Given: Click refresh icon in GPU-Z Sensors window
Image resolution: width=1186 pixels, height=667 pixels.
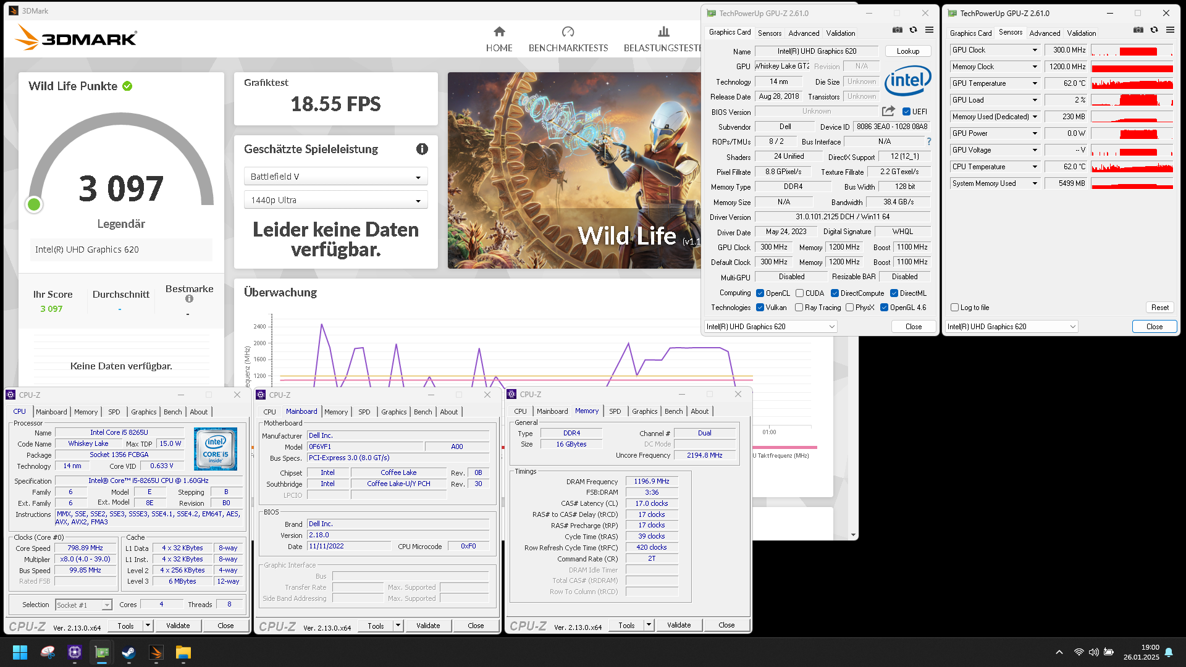Looking at the screenshot, I should [1154, 30].
